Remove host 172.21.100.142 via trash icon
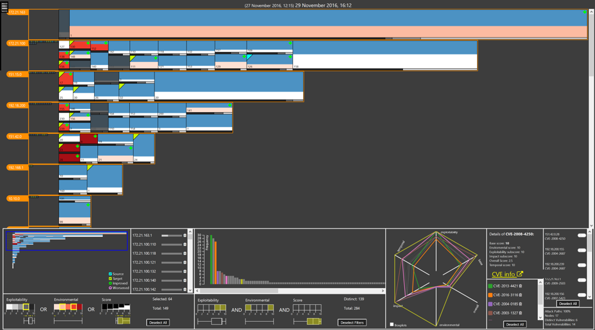Image resolution: width=595 pixels, height=330 pixels. click(x=185, y=289)
